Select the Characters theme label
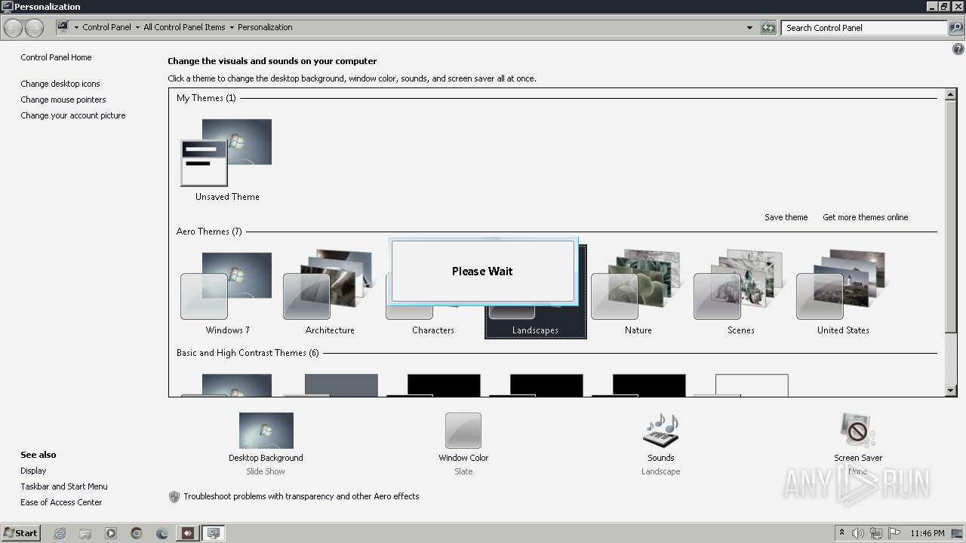966x543 pixels. (x=433, y=330)
